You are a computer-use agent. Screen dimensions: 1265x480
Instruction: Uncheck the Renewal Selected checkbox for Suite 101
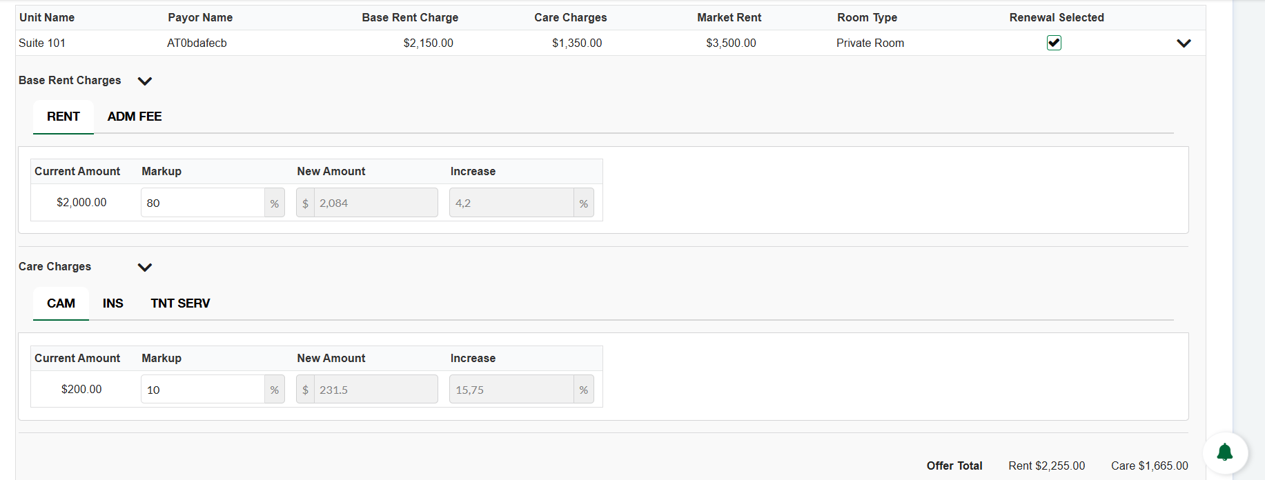click(x=1054, y=43)
